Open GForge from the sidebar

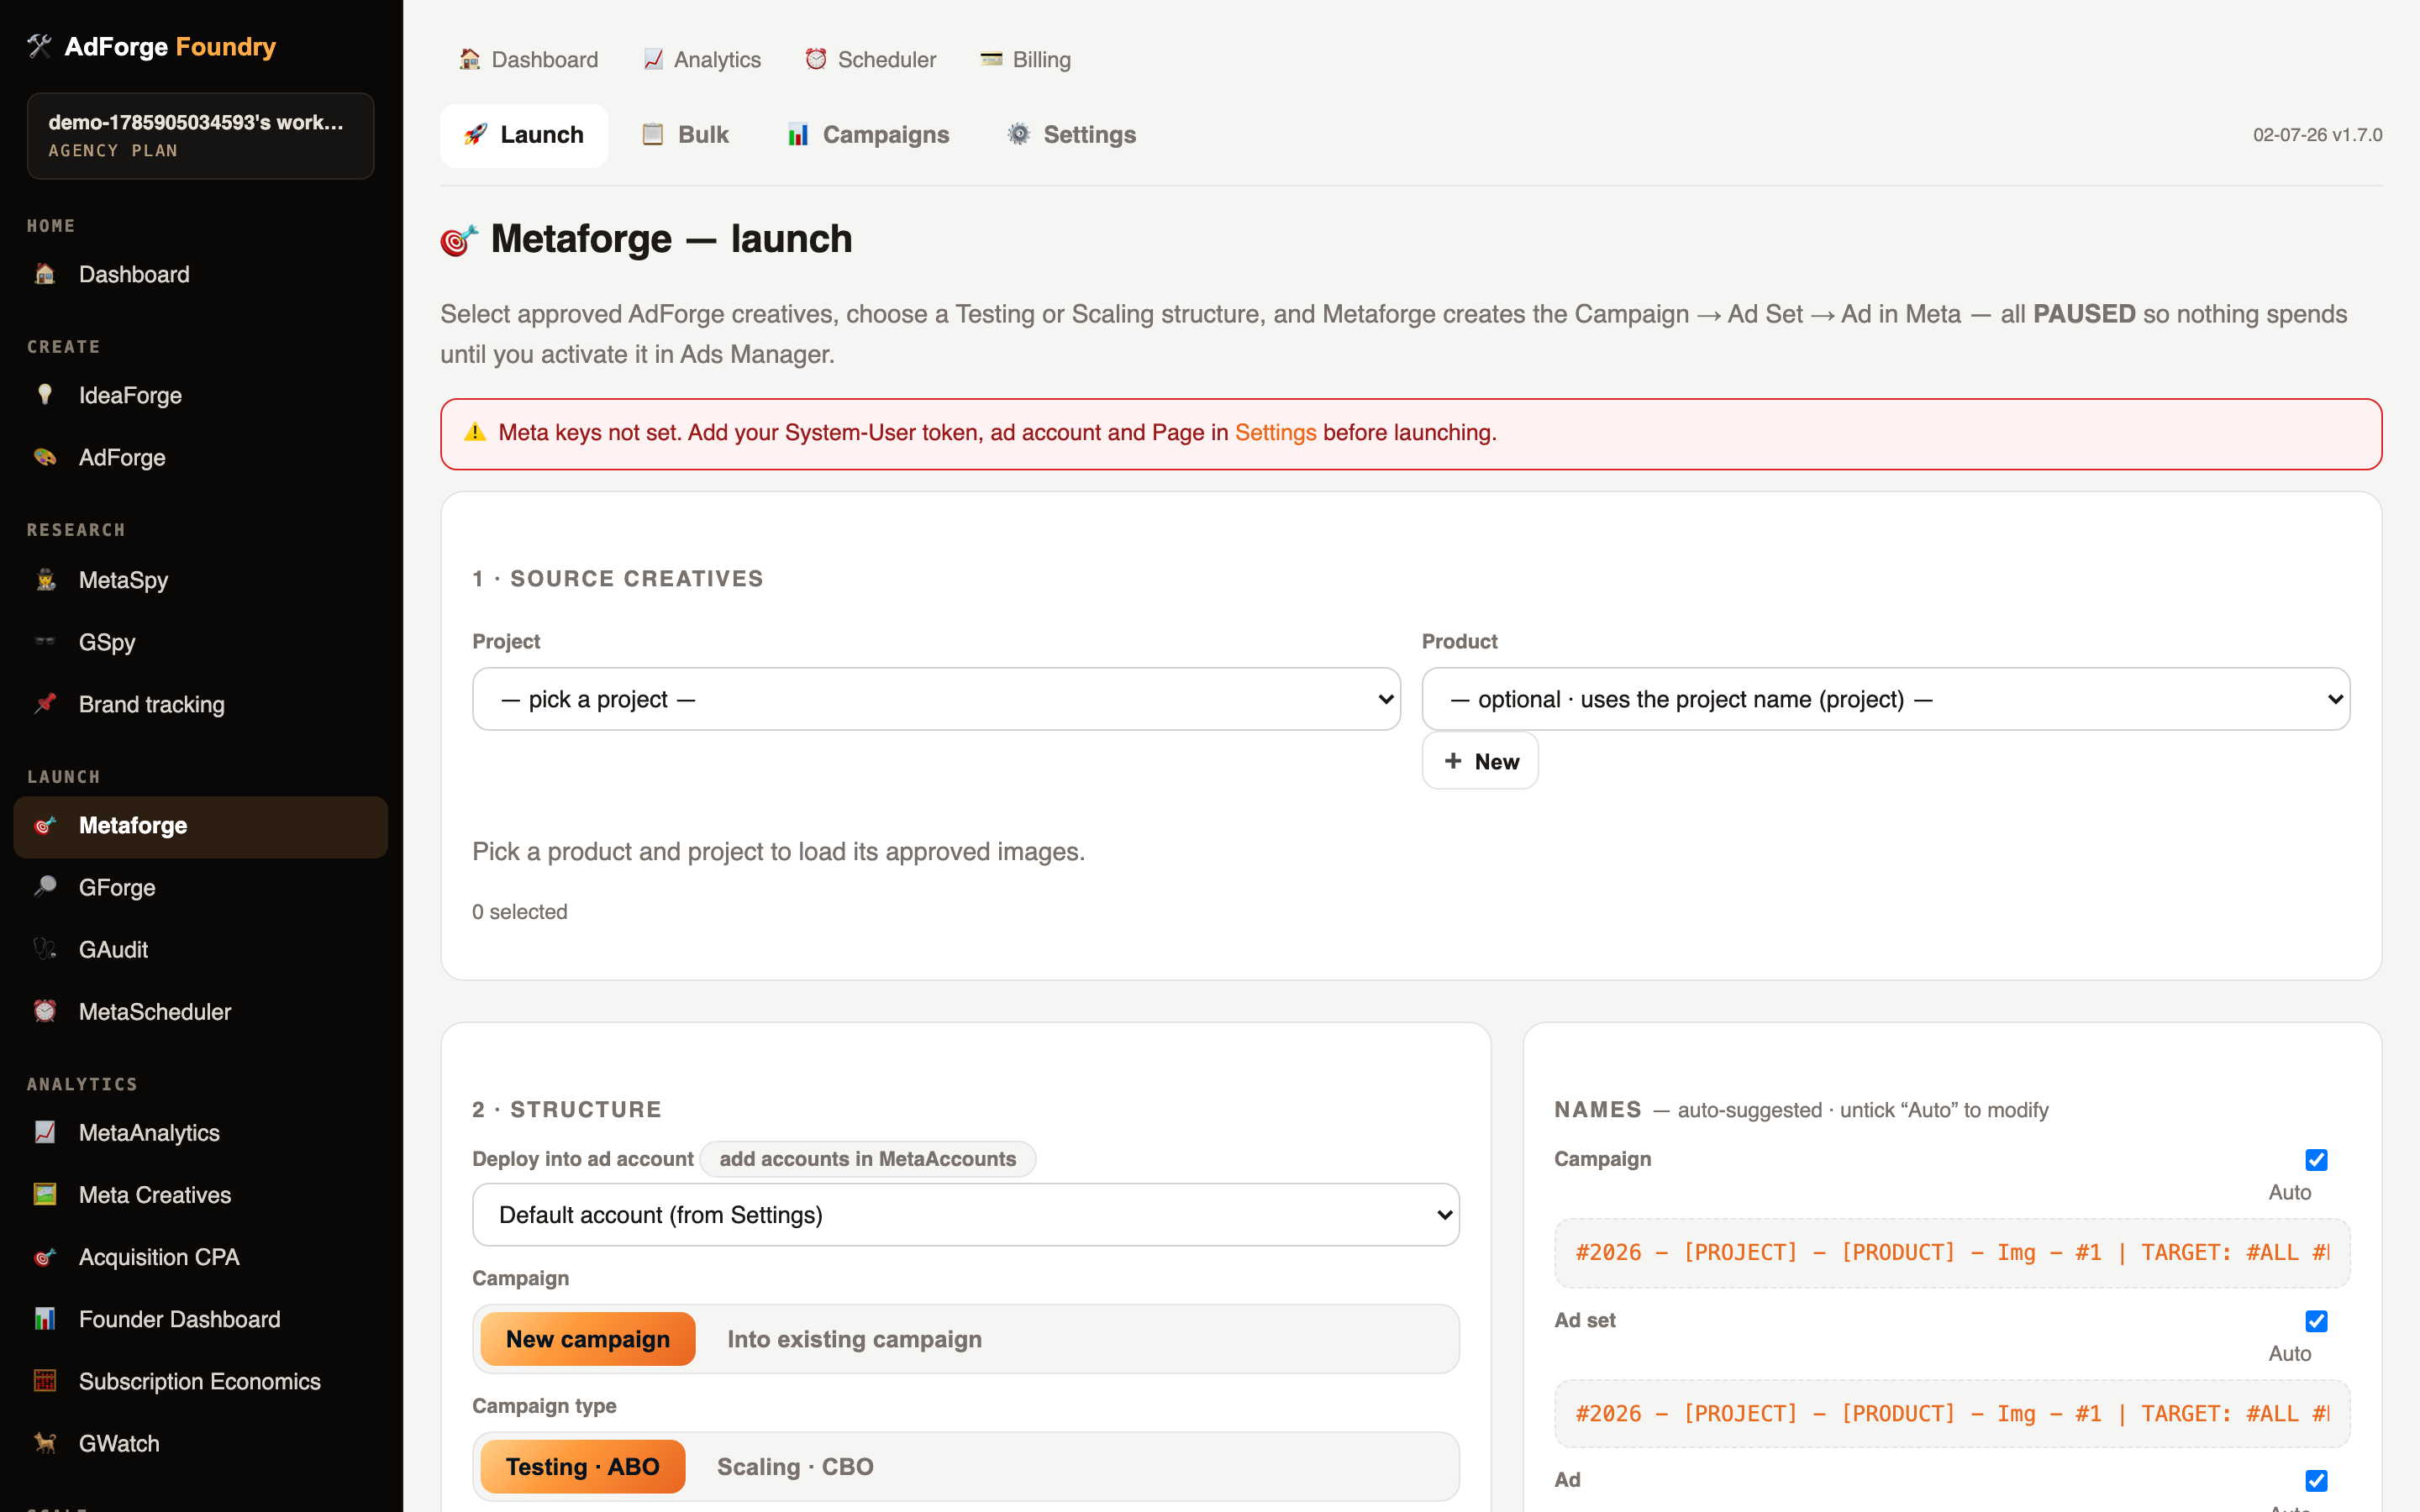201,888
